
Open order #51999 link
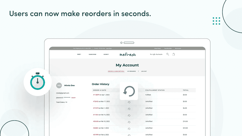[x=96, y=135]
